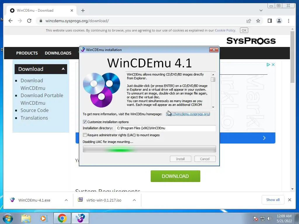
Task: Open the Translations sidebar link
Action: pyautogui.click(x=34, y=118)
